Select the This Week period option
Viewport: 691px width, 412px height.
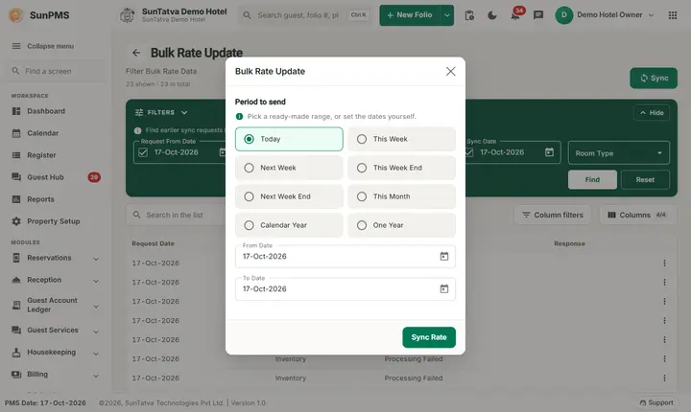click(x=401, y=139)
